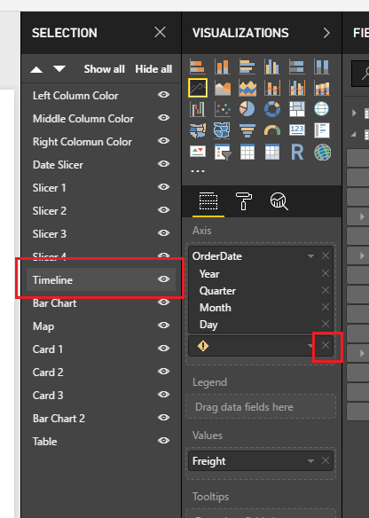Select the pie chart visualization icon

pos(247,109)
